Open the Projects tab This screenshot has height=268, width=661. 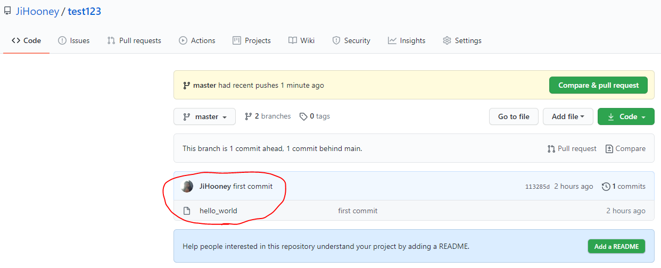(252, 40)
